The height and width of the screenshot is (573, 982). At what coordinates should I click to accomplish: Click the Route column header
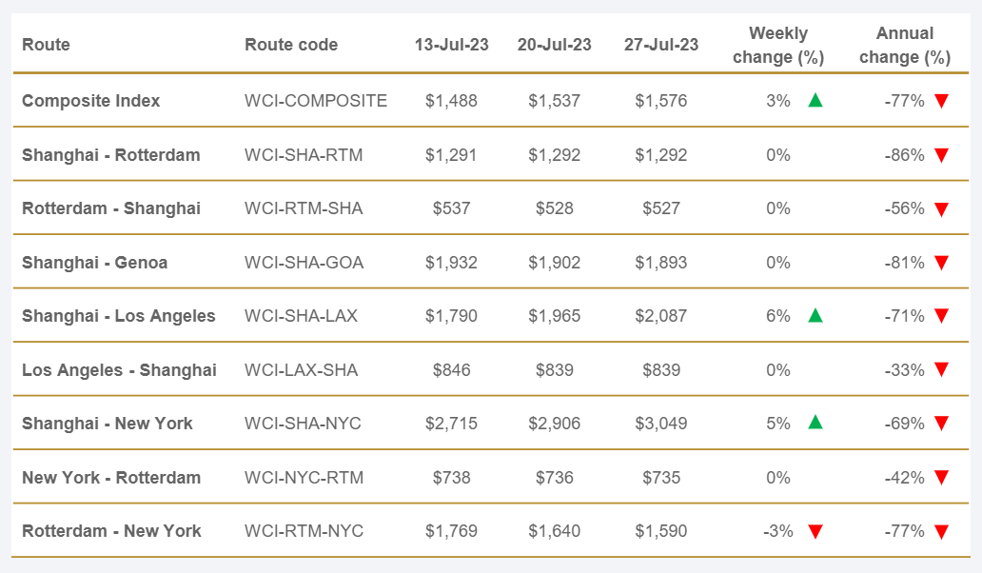pos(46,45)
